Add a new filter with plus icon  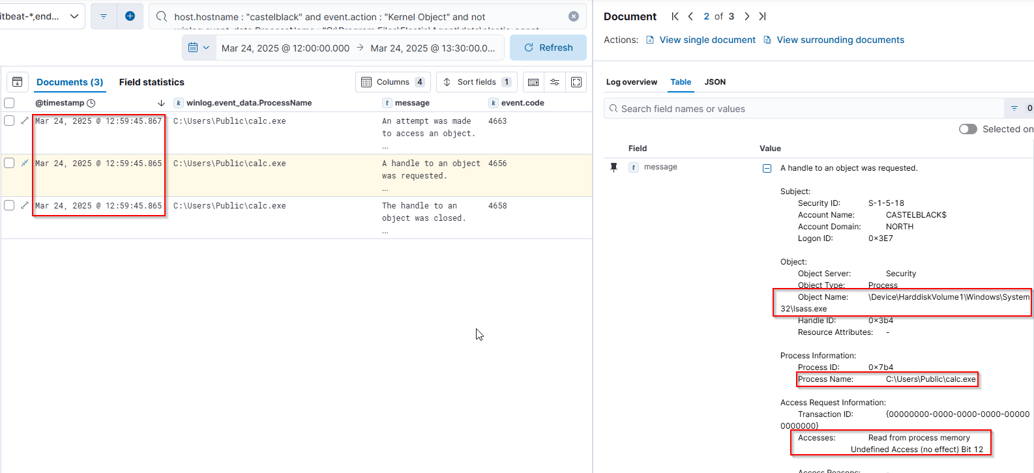(x=130, y=16)
